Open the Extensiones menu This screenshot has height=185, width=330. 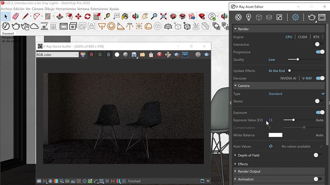point(99,8)
